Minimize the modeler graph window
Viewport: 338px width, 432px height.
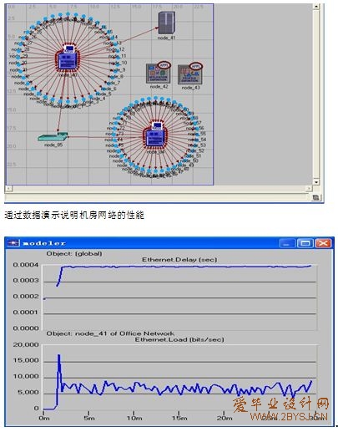pyautogui.click(x=287, y=243)
